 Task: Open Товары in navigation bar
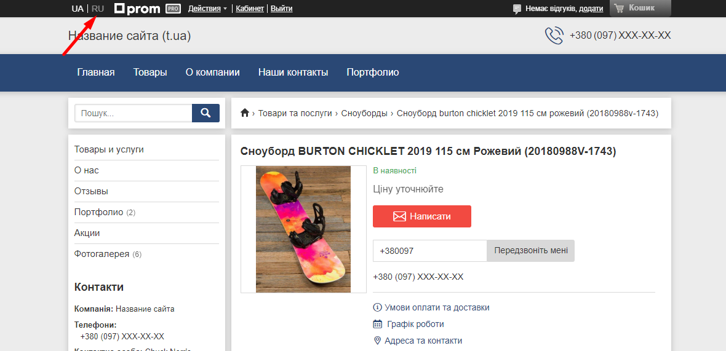coord(150,72)
